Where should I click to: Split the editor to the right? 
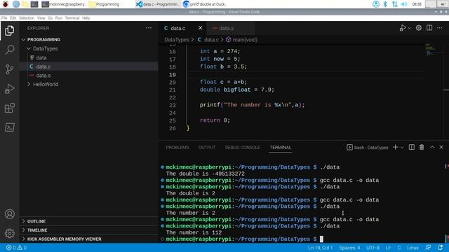(x=429, y=28)
